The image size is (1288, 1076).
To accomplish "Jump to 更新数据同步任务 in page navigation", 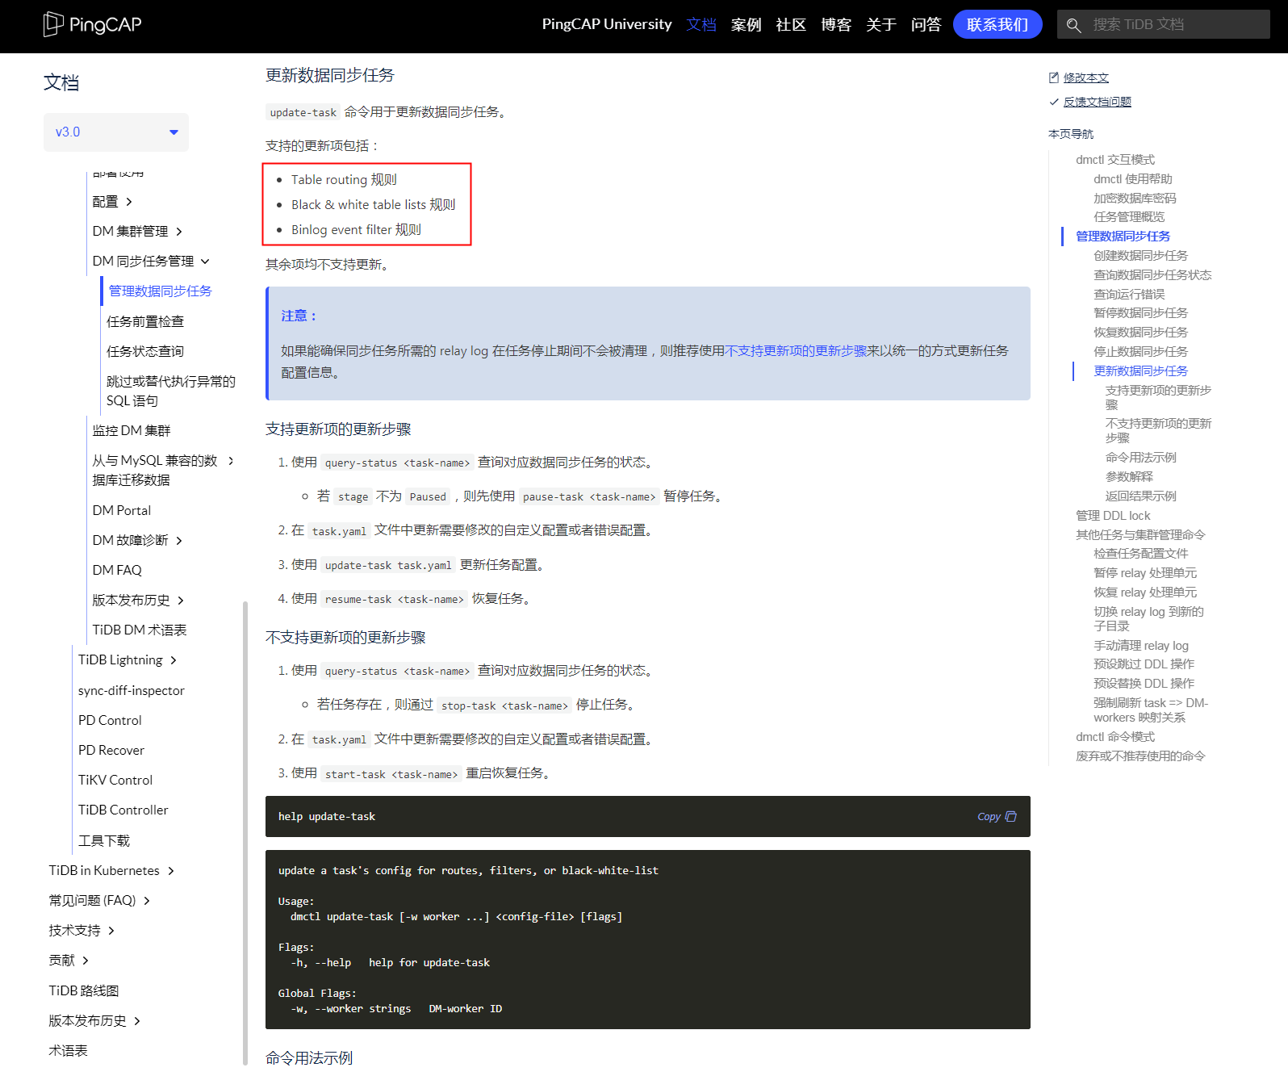I will click(1140, 371).
